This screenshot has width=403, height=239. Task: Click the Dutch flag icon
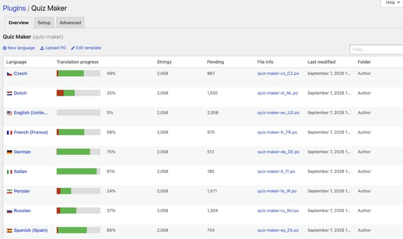tap(10, 93)
